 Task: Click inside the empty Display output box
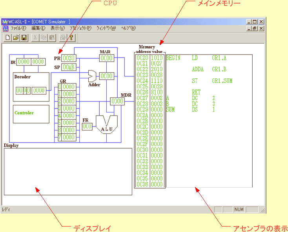[68, 171]
